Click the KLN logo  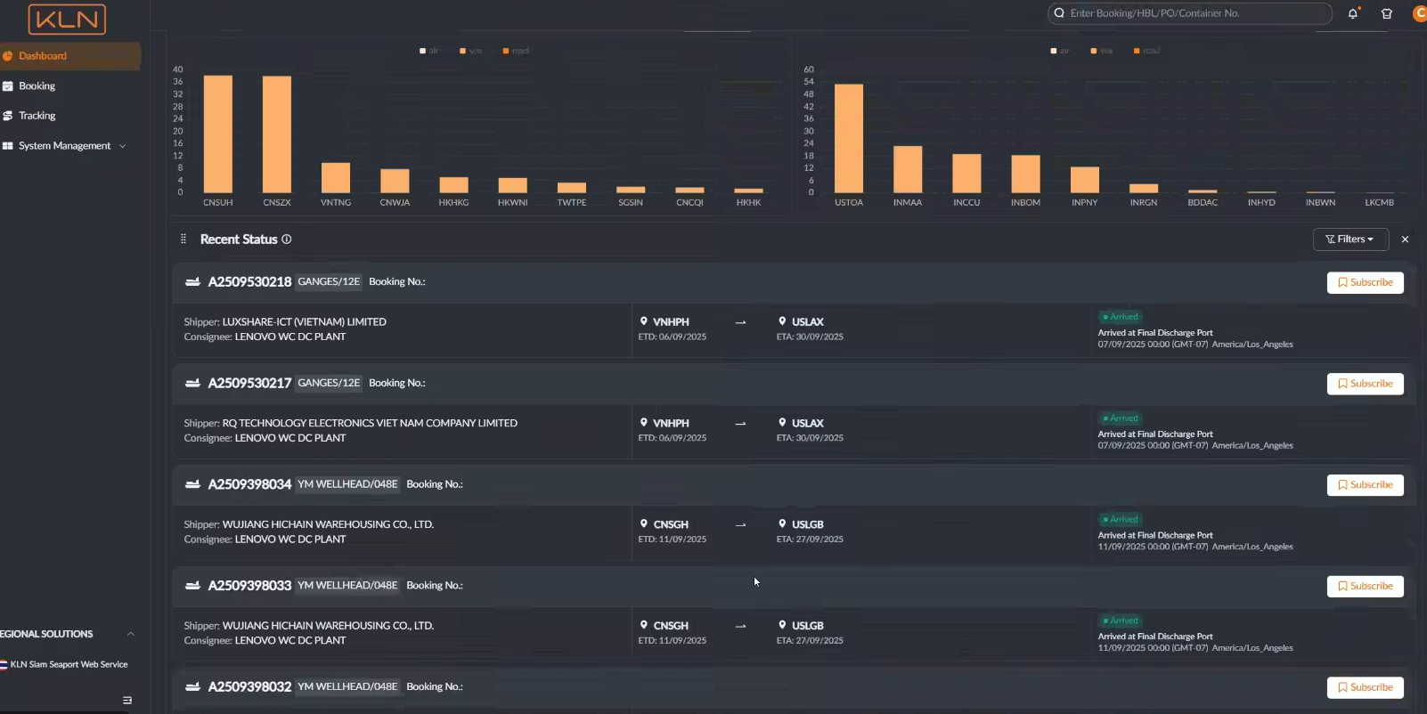coord(67,19)
